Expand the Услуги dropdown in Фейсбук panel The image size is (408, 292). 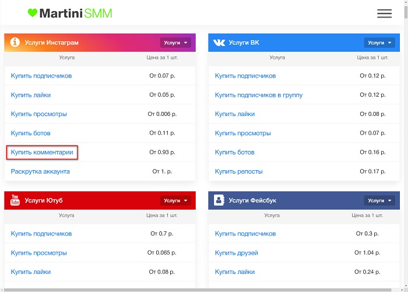click(x=379, y=200)
